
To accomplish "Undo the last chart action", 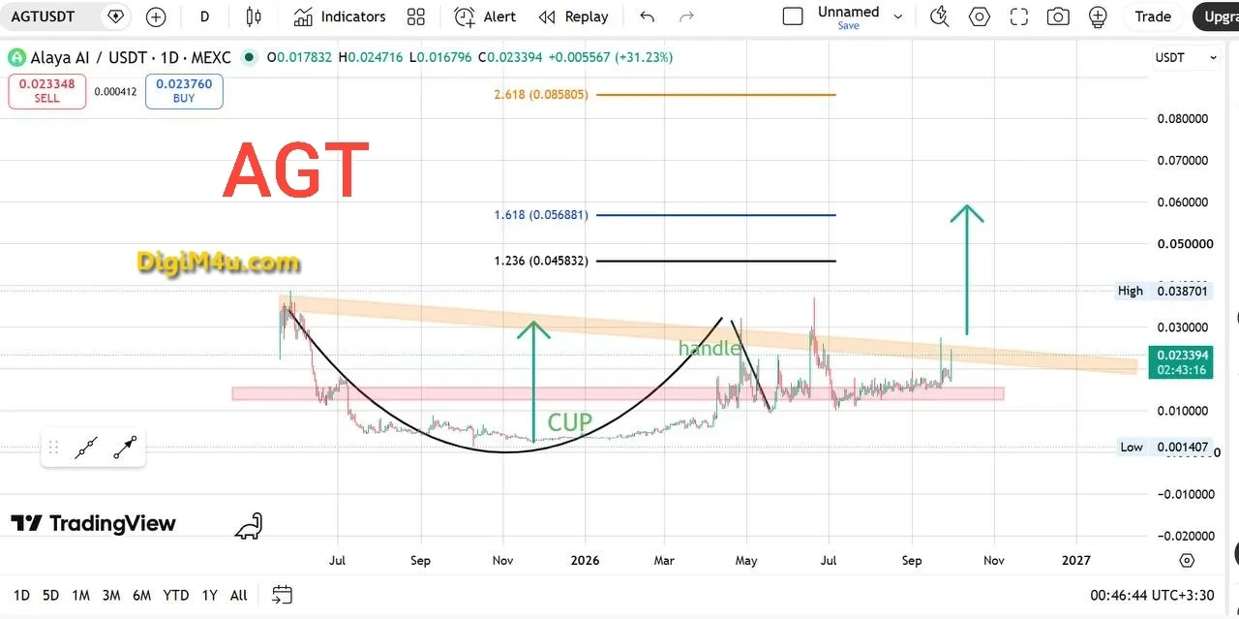I will coord(647,16).
